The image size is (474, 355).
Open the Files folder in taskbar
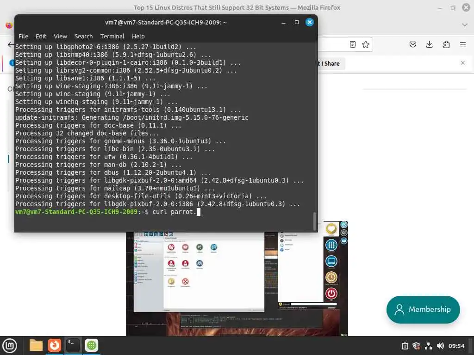pyautogui.click(x=36, y=345)
